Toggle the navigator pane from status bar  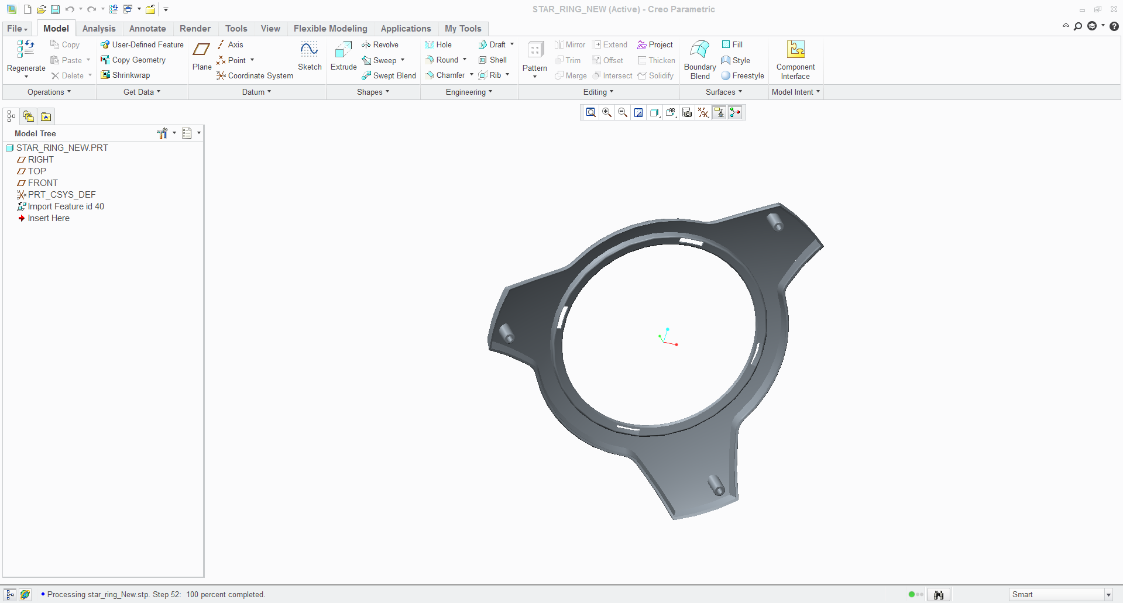point(10,595)
